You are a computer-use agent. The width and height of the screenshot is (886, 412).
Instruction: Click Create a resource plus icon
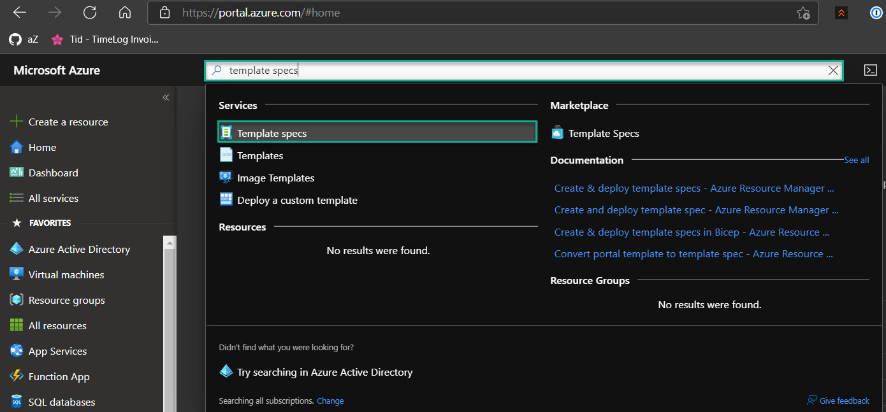17,122
